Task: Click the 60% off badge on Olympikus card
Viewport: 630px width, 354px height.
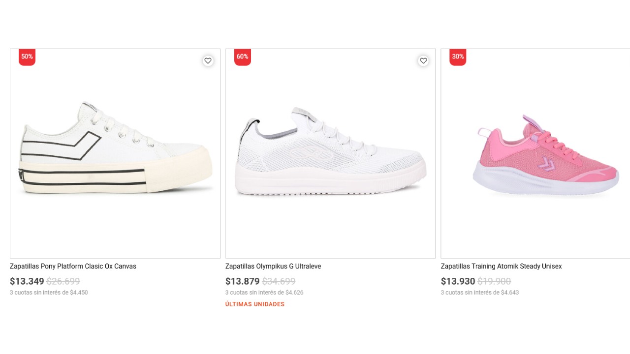Action: (242, 57)
